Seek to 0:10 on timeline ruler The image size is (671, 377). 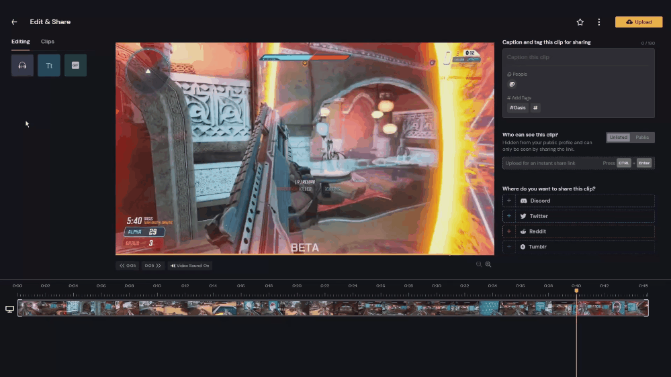tap(157, 286)
